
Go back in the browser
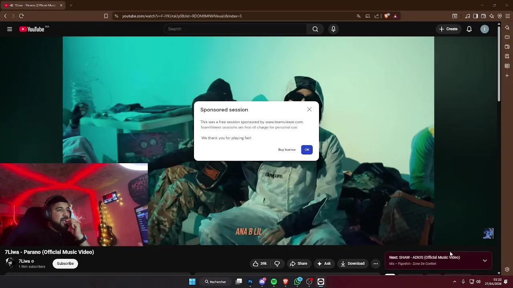point(5,16)
